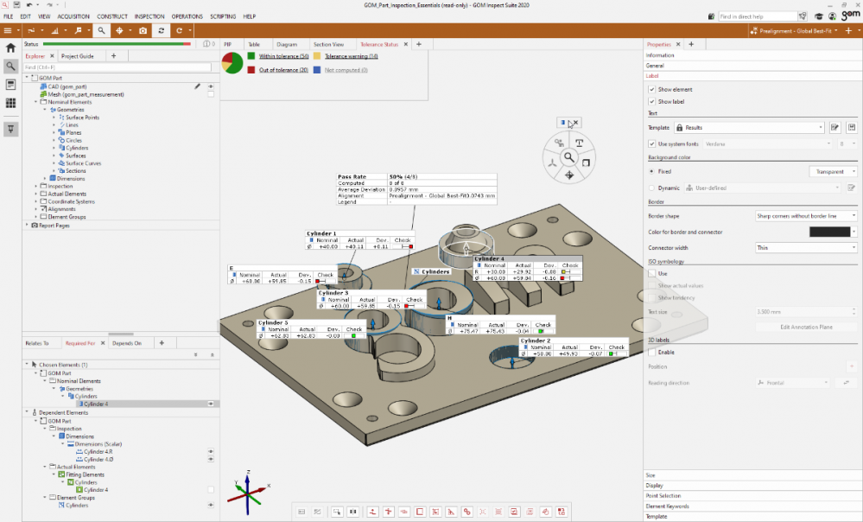863x522 pixels.
Task: Open the INSPECTION menu
Action: coord(149,16)
